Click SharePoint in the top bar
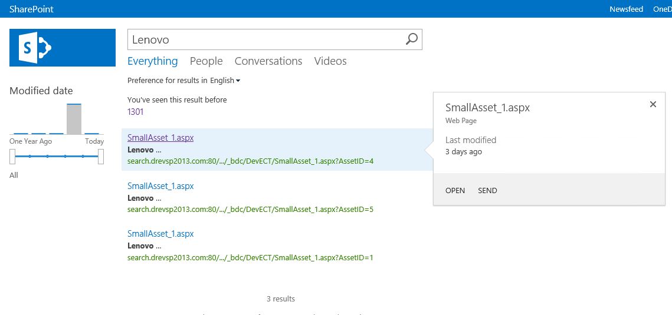 [x=31, y=9]
